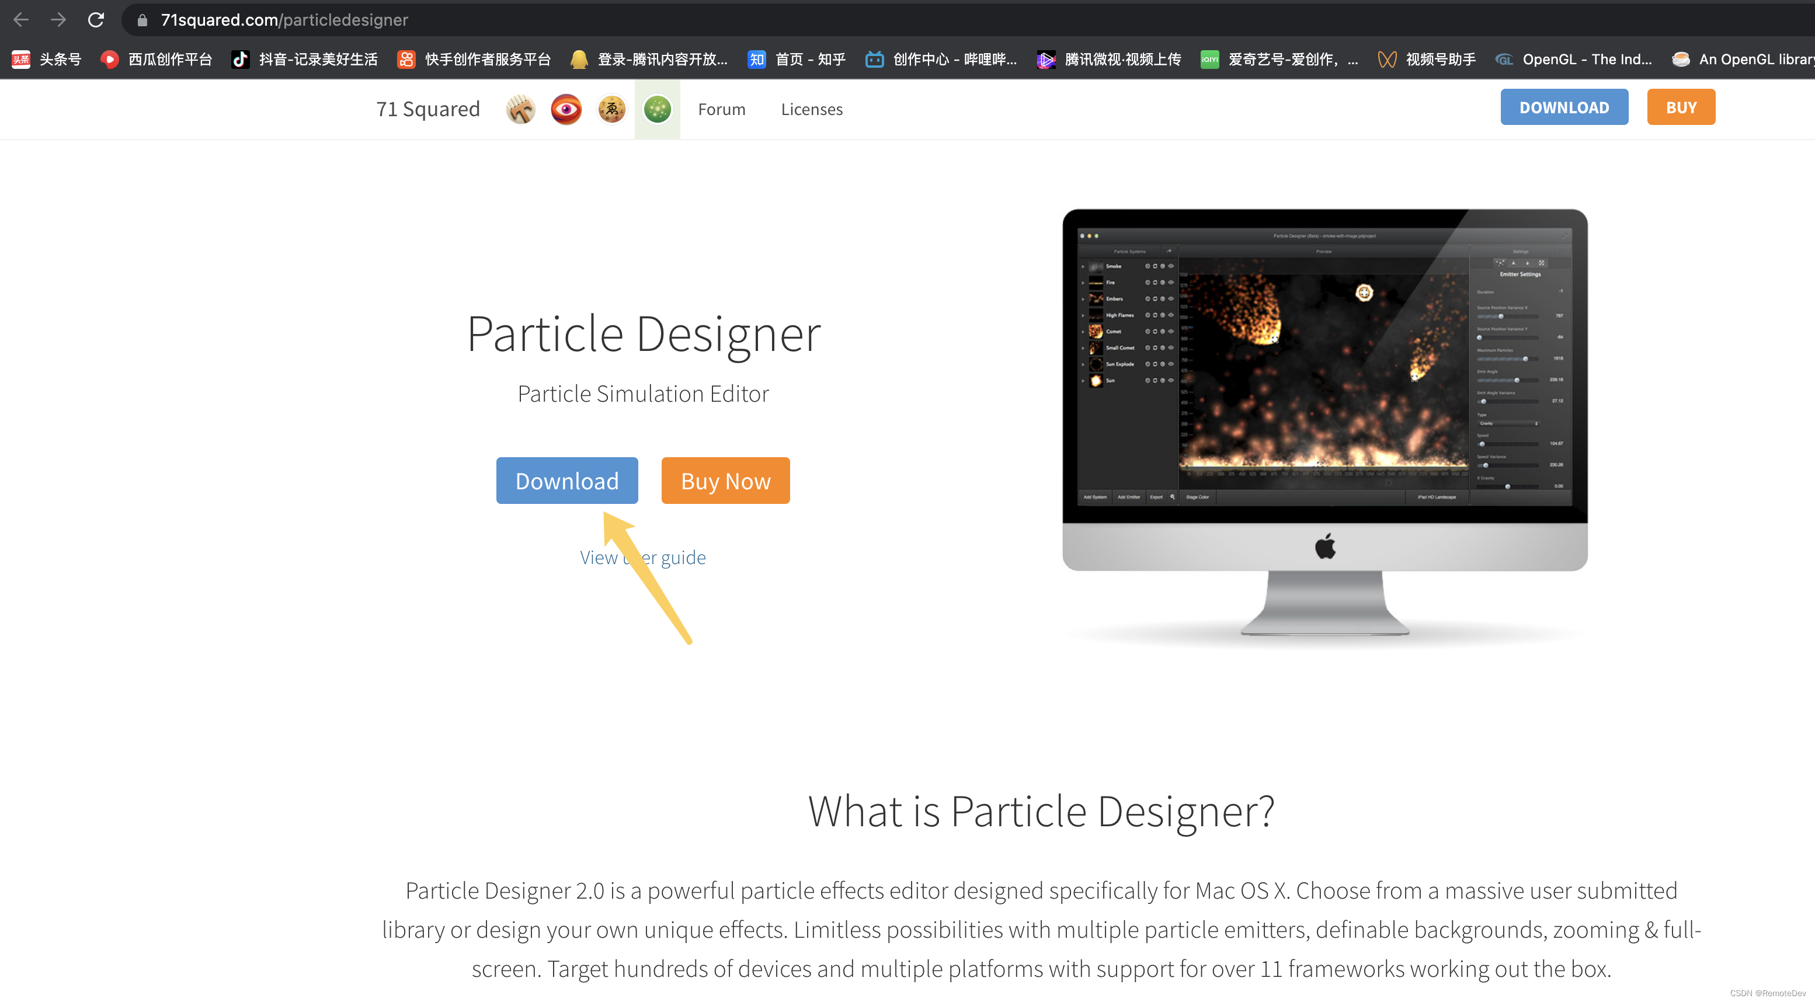Open the orange eye product icon in the navbar
Viewport: 1815px width, 1002px height.
566,109
